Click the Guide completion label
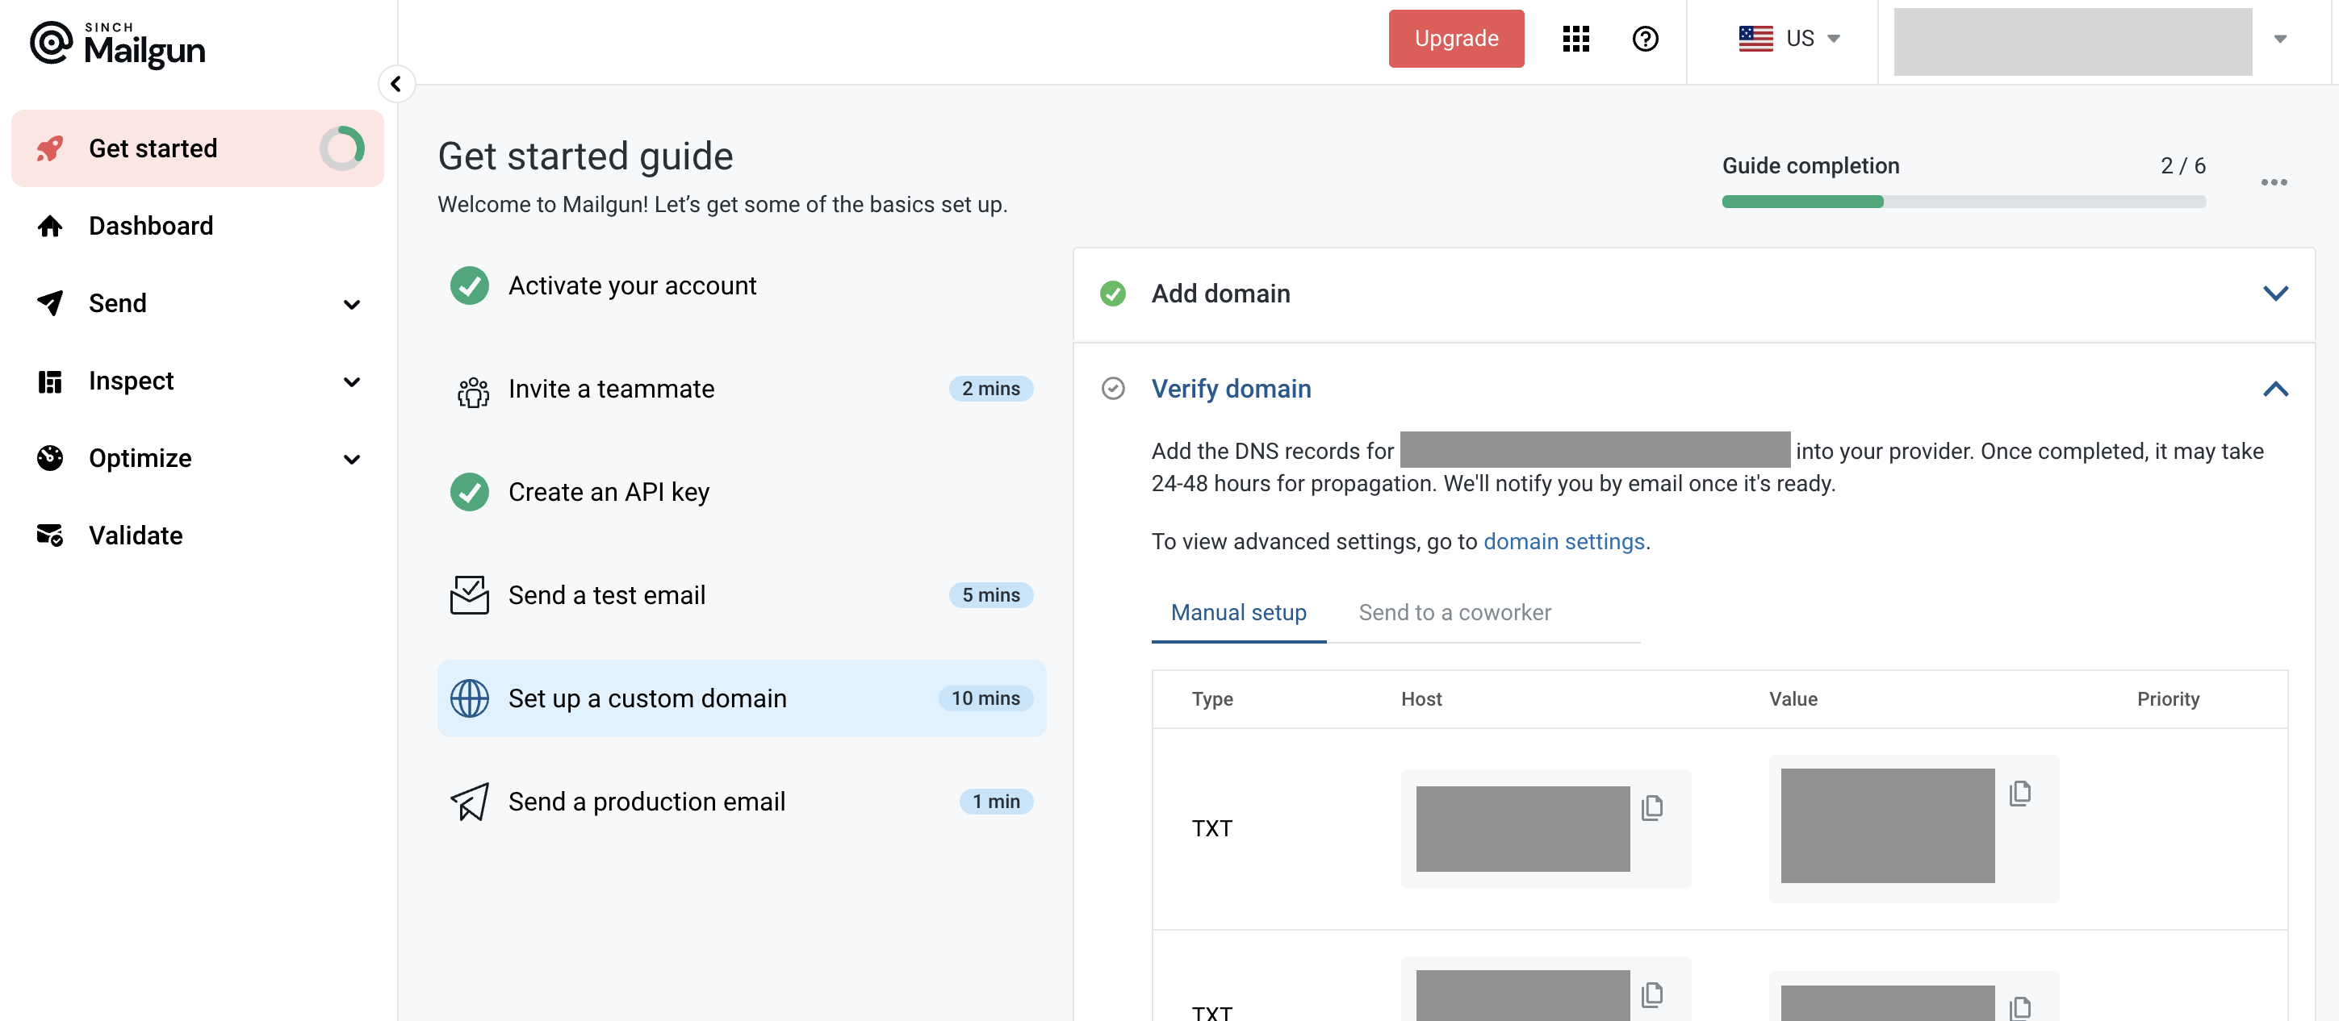The height and width of the screenshot is (1021, 2339). pos(1810,165)
